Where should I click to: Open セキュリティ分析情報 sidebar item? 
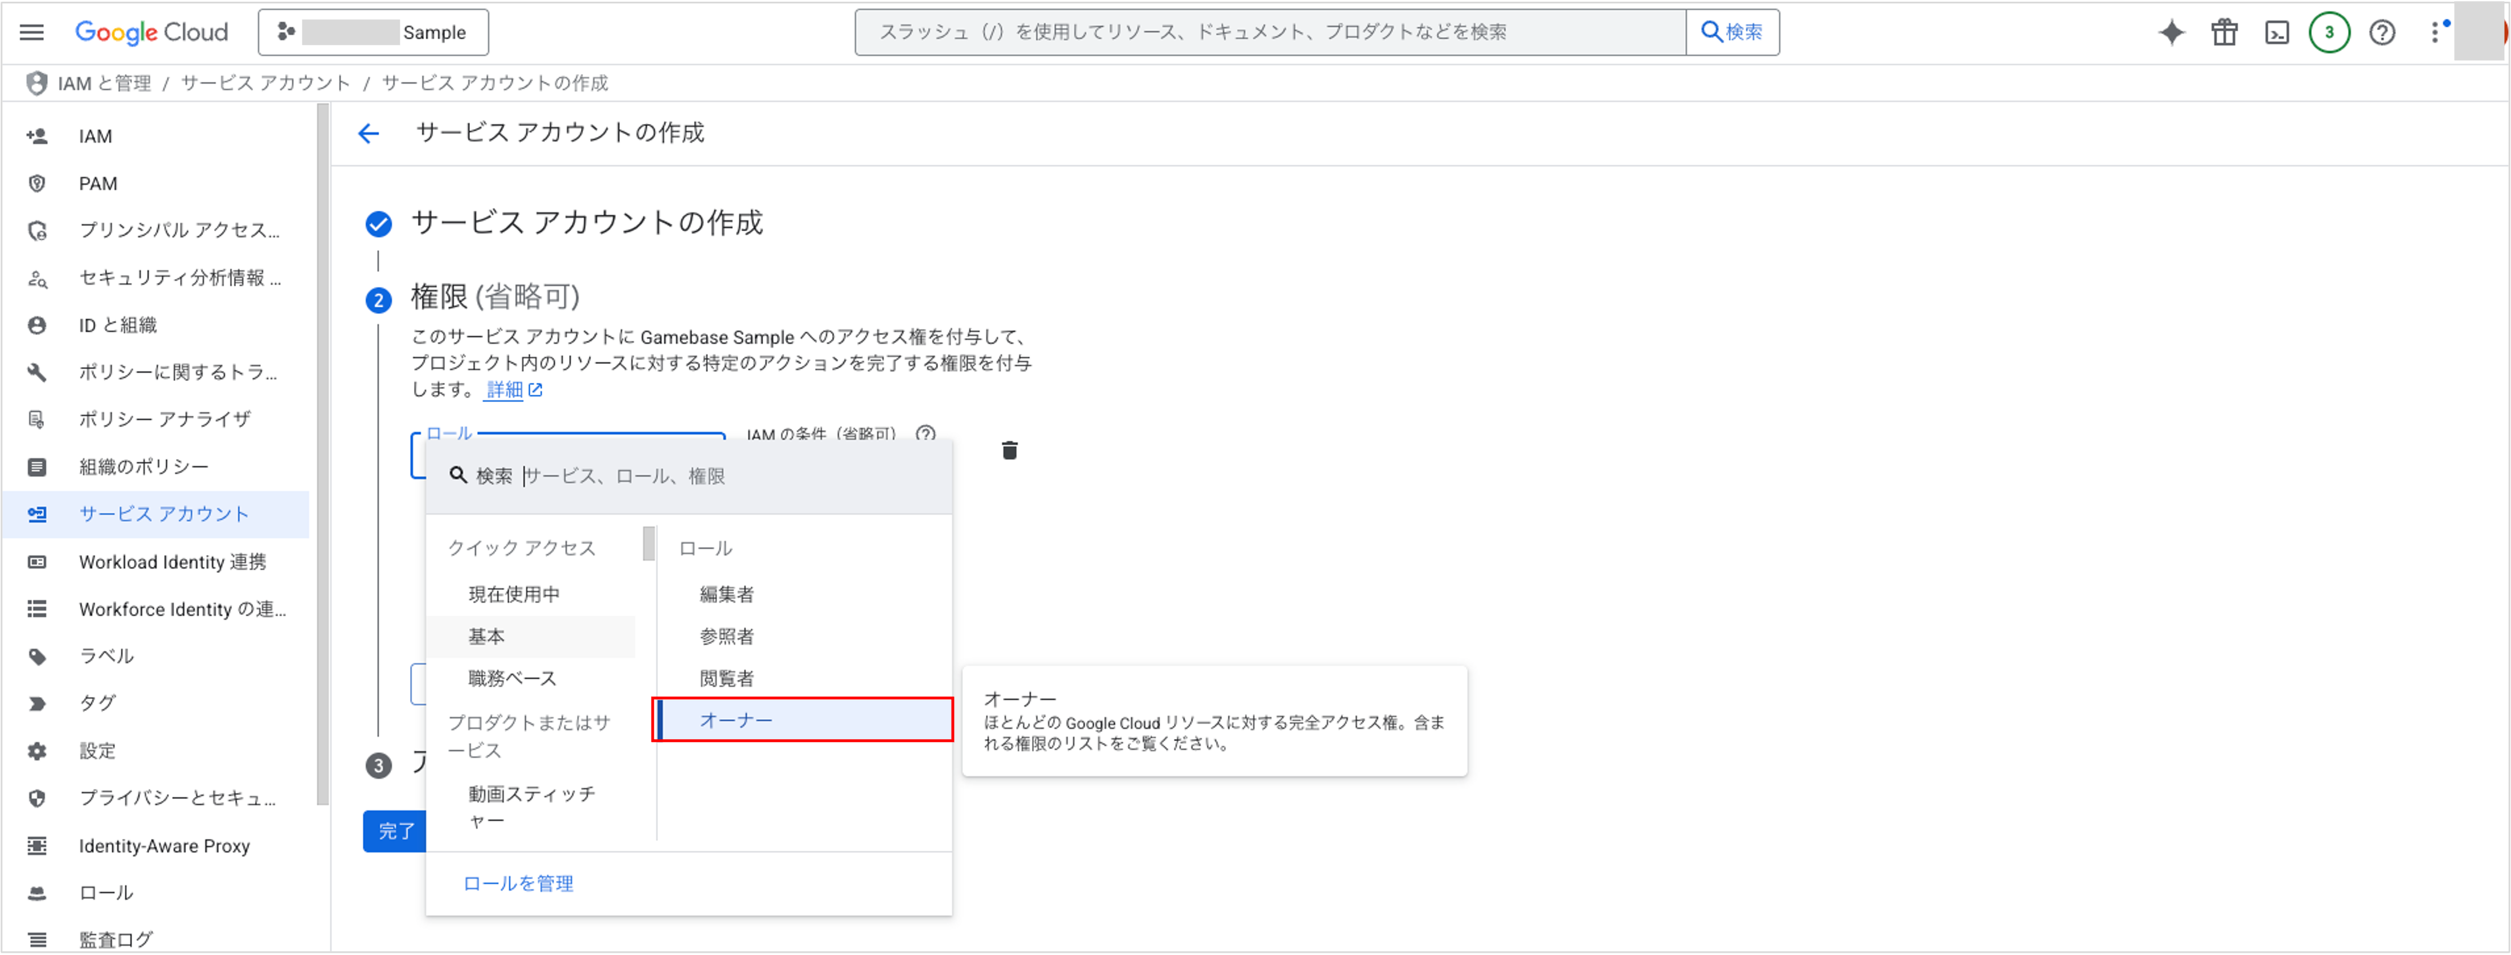(x=156, y=278)
